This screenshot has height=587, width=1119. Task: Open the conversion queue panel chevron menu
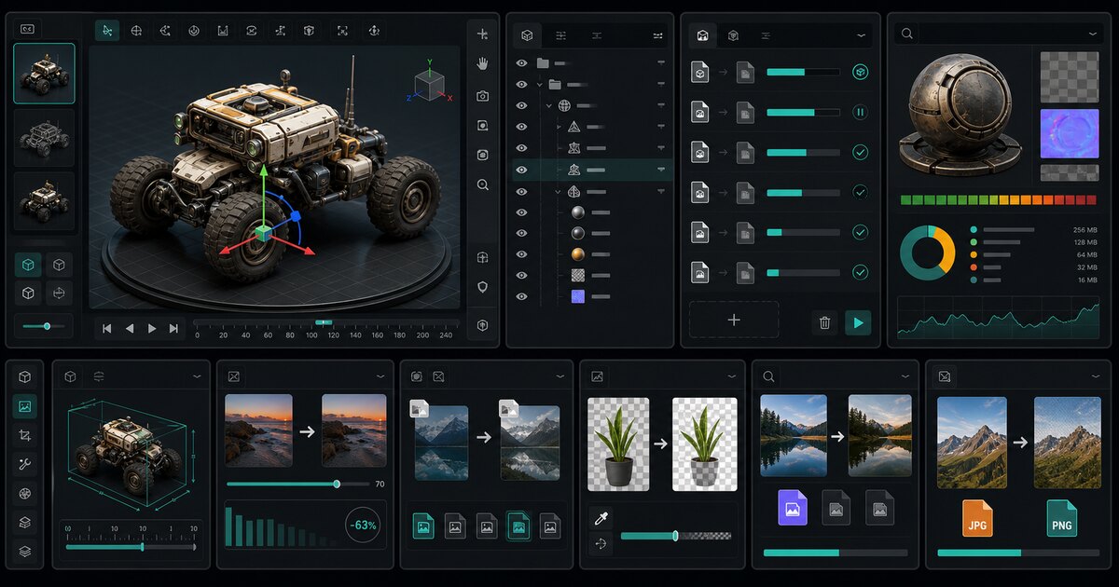(860, 35)
